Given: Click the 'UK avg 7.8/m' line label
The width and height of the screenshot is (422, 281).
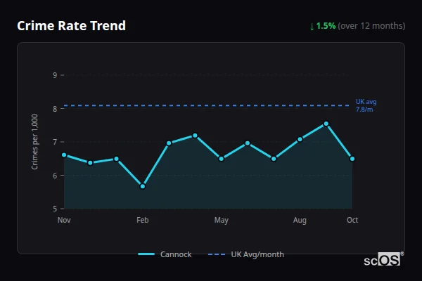Looking at the screenshot, I should click(366, 105).
